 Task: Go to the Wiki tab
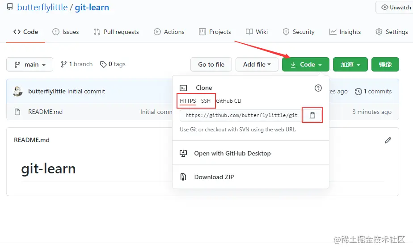[257, 32]
